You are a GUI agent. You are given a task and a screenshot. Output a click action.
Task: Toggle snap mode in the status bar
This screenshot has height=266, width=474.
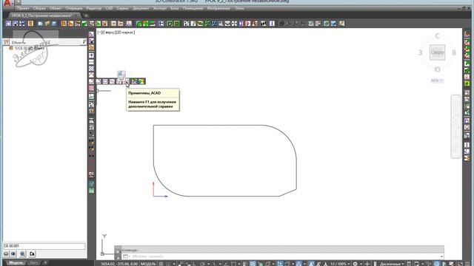(168, 264)
